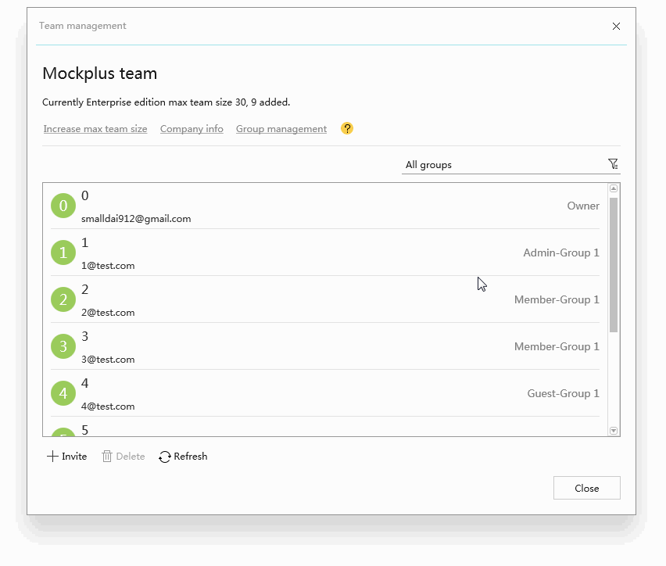Click the Delete button
This screenshot has height=566, width=666.
(124, 457)
